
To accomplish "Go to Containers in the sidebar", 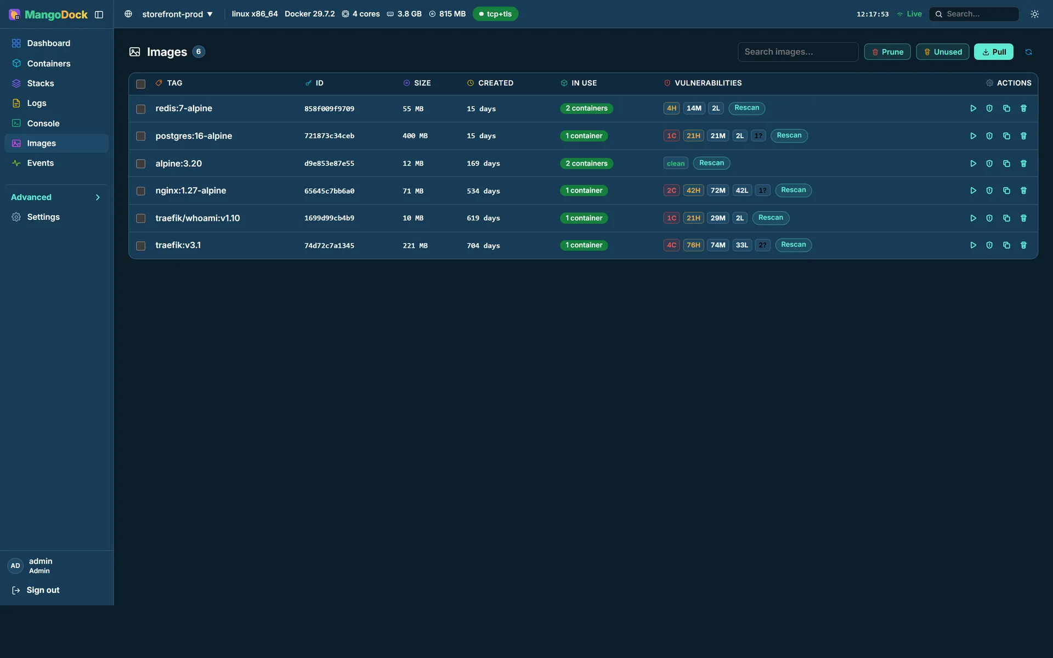I will (56, 64).
